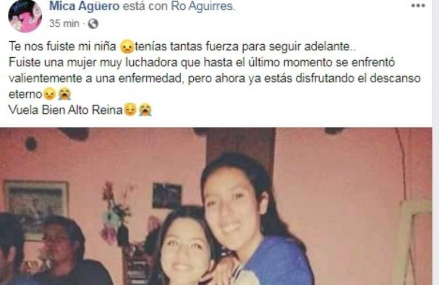This screenshot has height=285, width=439.
Task: Open the Mica Agüero profile name link
Action: (x=84, y=6)
